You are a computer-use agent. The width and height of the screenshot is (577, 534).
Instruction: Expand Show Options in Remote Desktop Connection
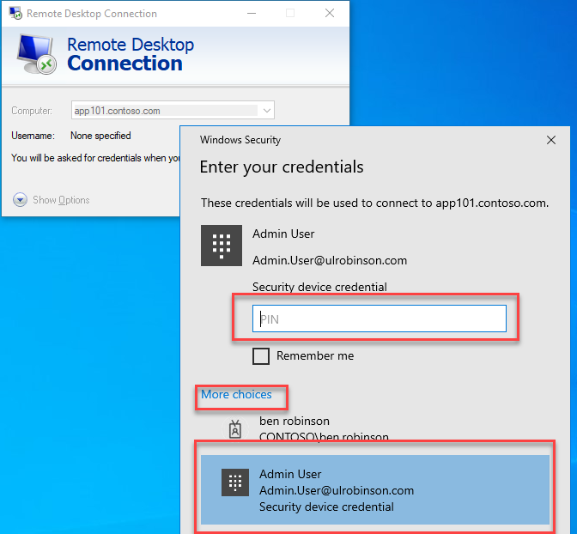point(52,200)
